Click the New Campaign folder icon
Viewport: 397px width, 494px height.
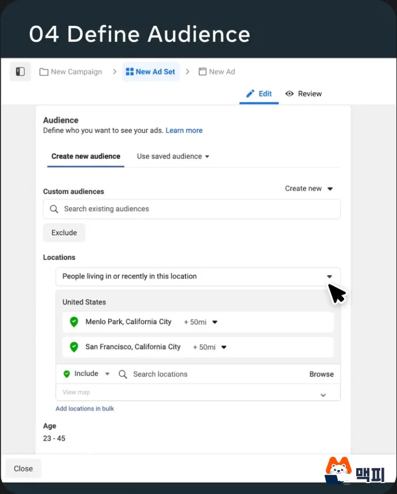pyautogui.click(x=44, y=72)
